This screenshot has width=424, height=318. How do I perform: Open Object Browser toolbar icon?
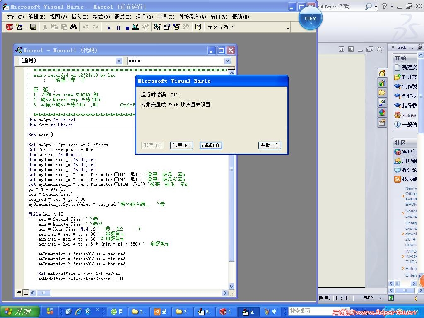(x=176, y=27)
